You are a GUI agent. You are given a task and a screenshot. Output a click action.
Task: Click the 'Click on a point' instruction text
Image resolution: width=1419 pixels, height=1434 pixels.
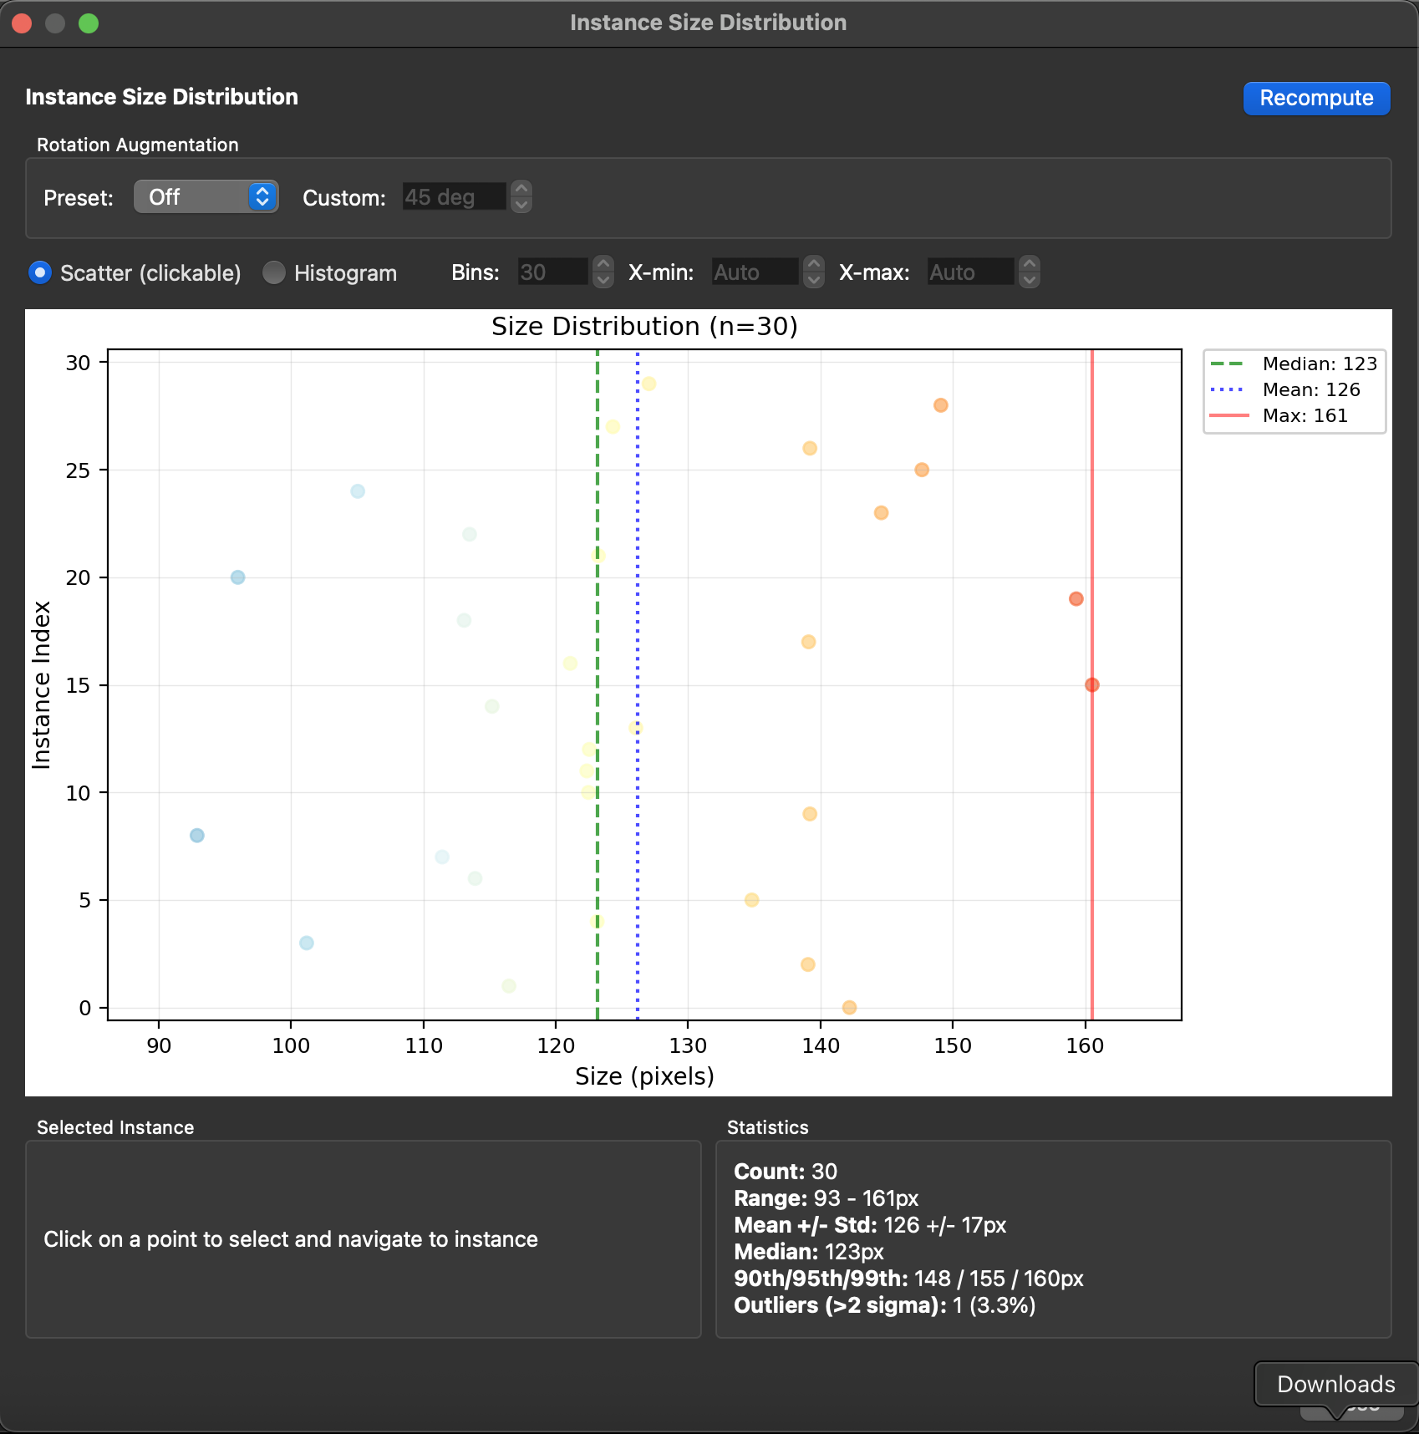tap(291, 1239)
